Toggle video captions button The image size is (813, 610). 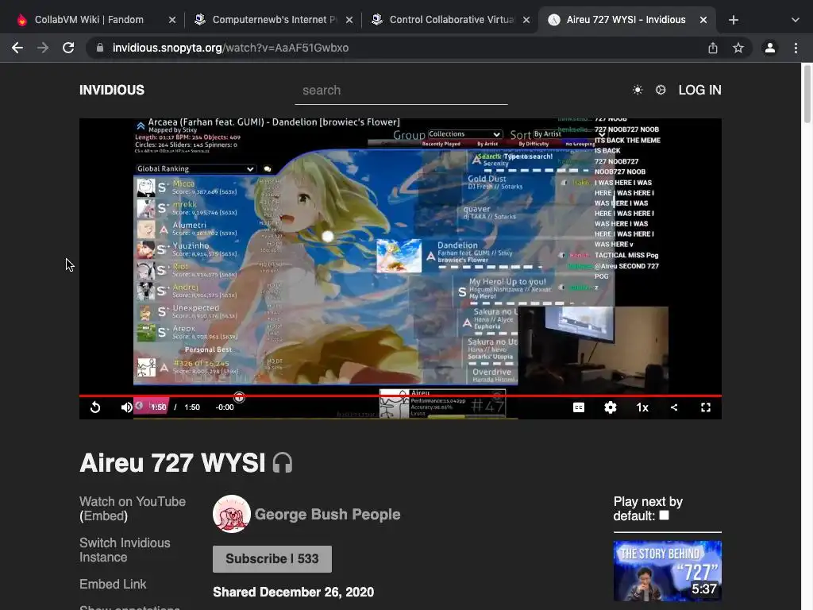[579, 407]
